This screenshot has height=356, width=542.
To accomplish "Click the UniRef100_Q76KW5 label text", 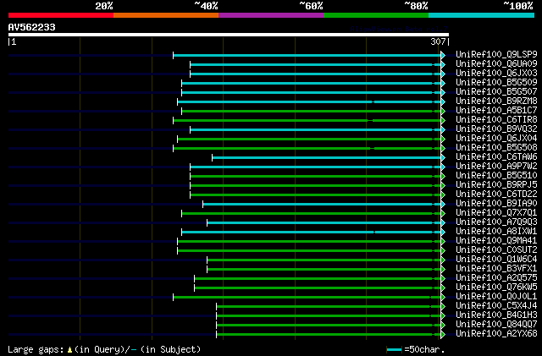I will click(x=496, y=288).
